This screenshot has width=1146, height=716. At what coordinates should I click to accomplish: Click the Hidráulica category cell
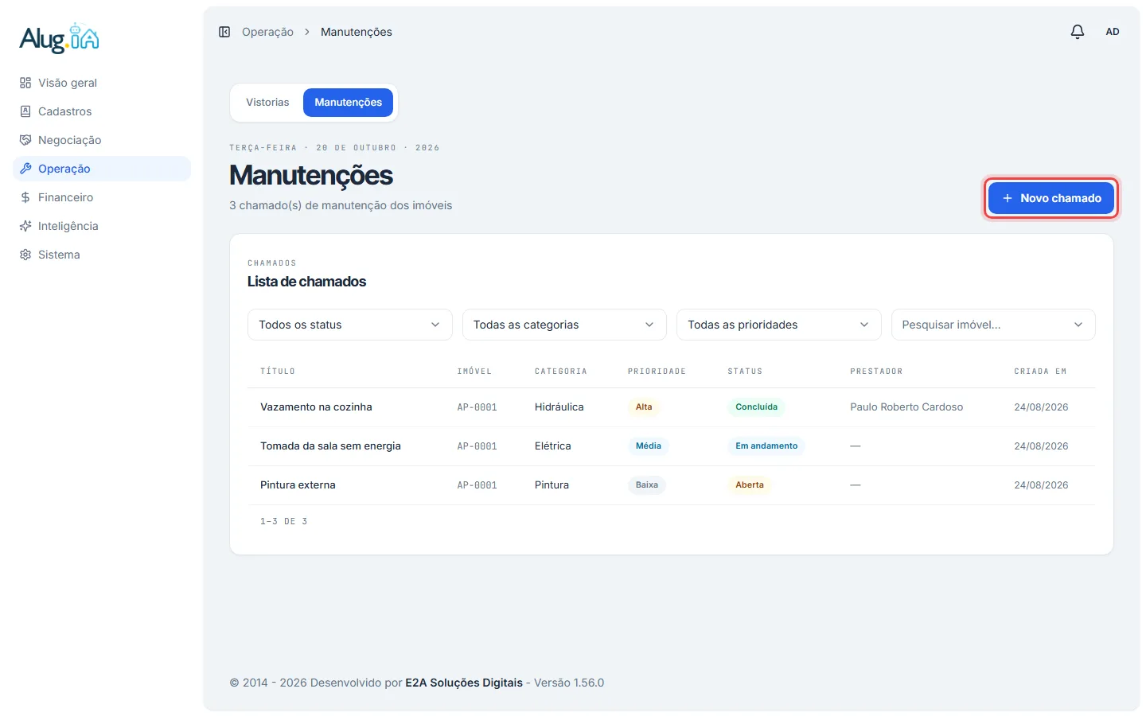[559, 407]
